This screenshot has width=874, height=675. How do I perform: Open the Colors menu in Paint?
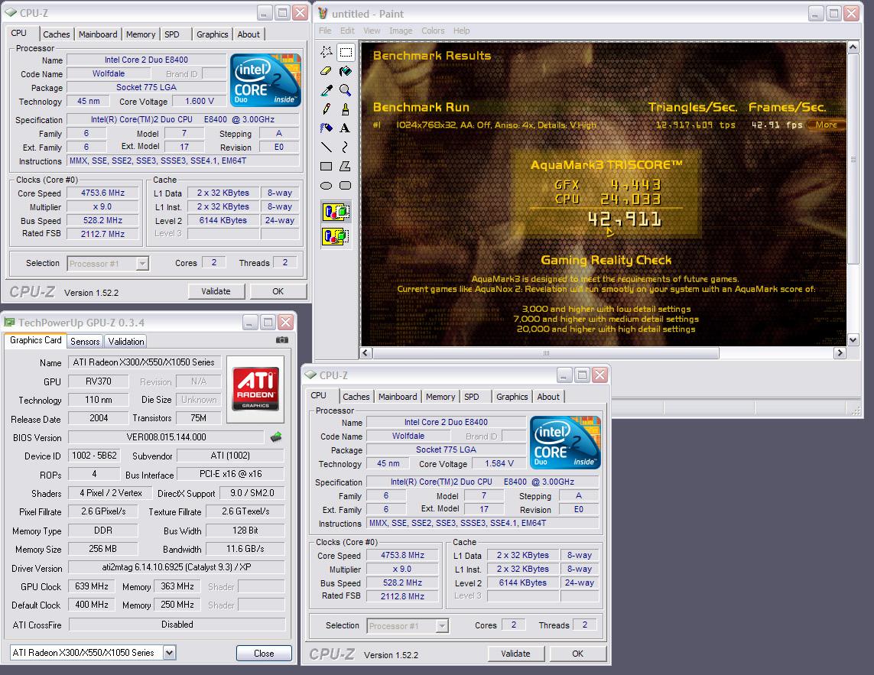(433, 31)
